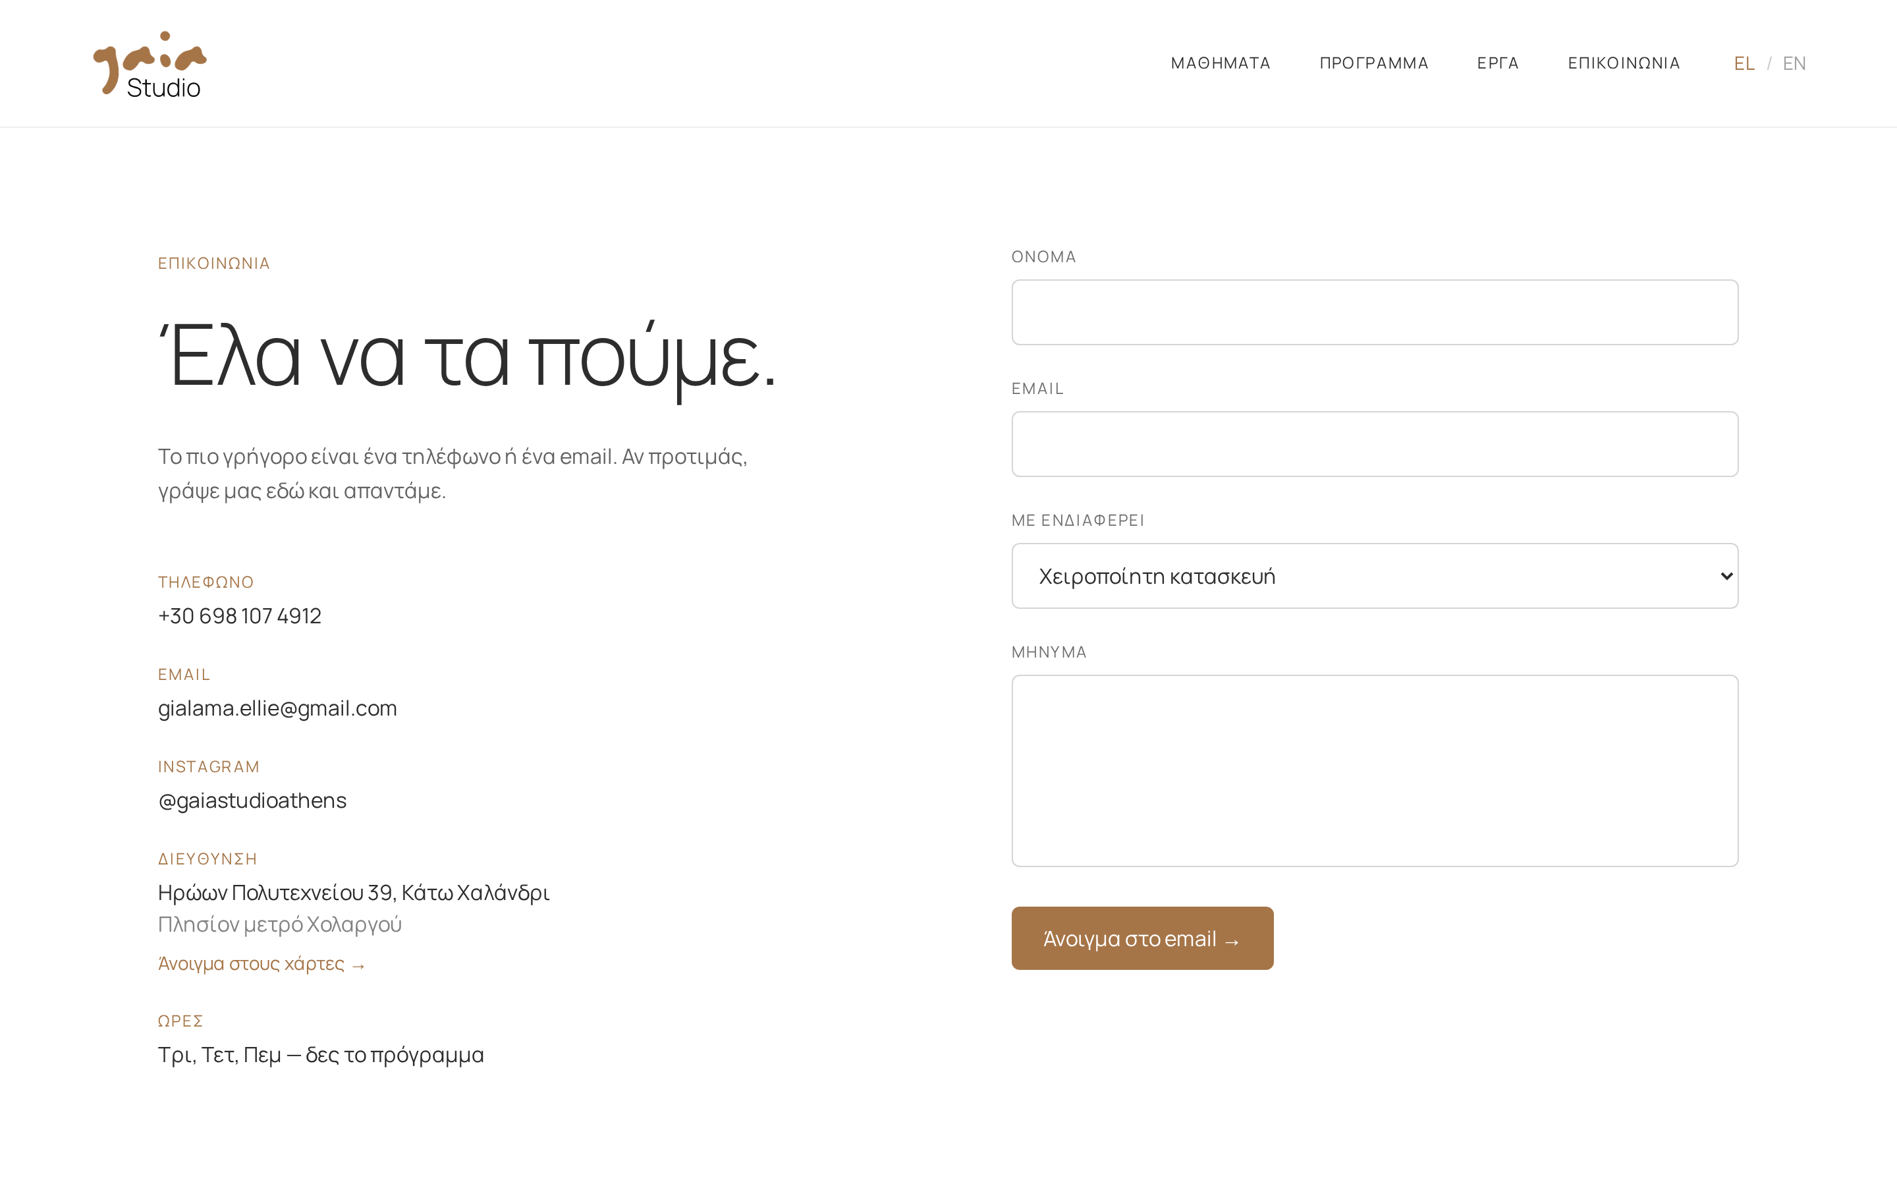
Task: Open the ΜΕ ΕΝΔΙΑΦΕΡΕΙ dropdown
Action: coord(1374,576)
